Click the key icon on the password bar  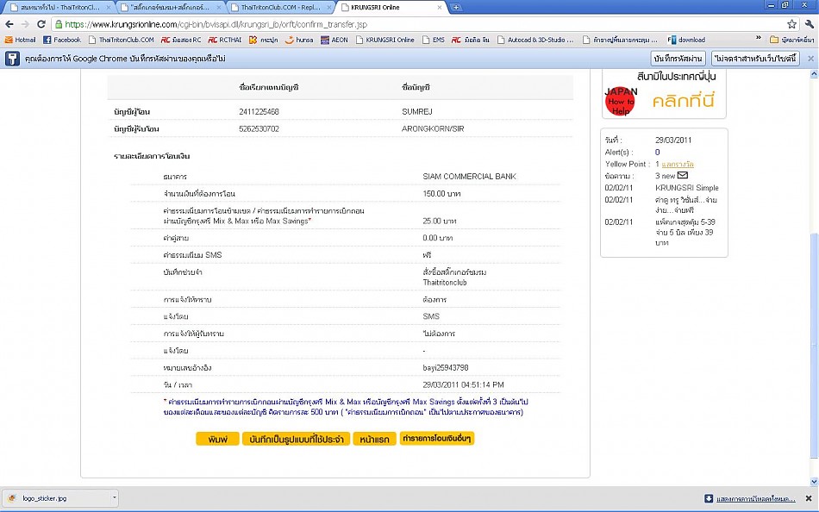tap(12, 59)
